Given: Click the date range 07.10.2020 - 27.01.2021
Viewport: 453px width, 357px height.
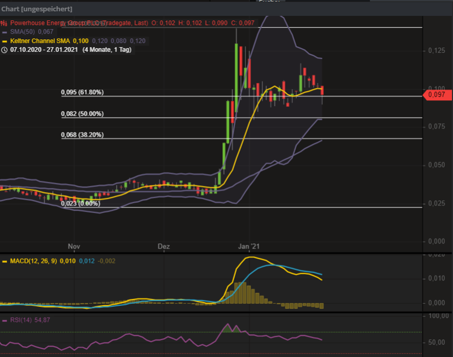Looking at the screenshot, I should click(x=44, y=50).
